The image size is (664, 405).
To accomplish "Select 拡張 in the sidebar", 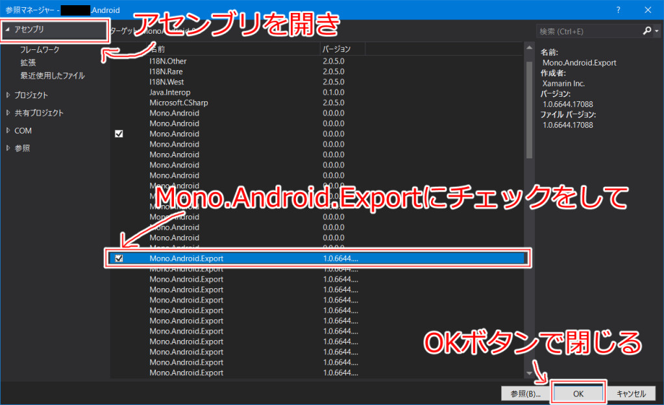I will [27, 63].
